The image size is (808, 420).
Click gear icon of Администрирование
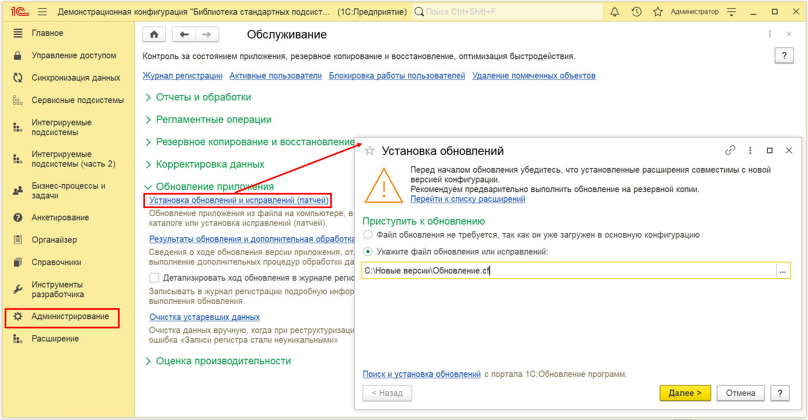[x=18, y=316]
